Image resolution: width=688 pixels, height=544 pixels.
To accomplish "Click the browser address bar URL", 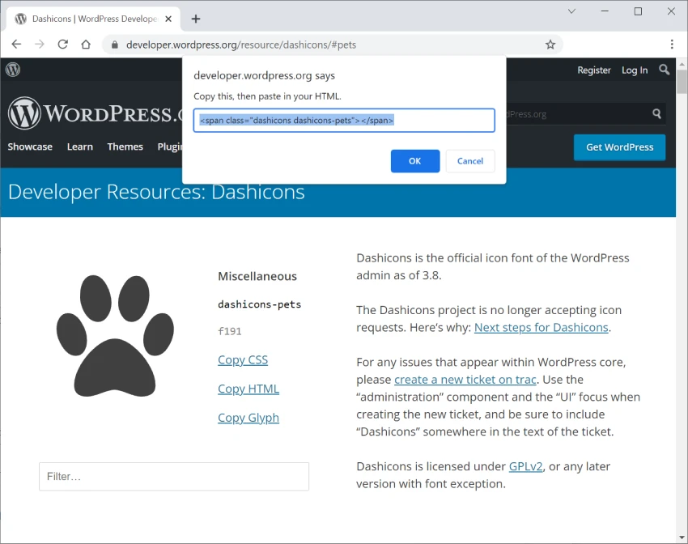I will [241, 45].
